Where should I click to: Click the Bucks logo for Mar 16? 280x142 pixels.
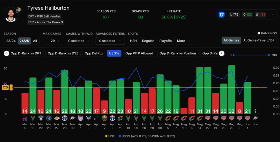click(33, 118)
